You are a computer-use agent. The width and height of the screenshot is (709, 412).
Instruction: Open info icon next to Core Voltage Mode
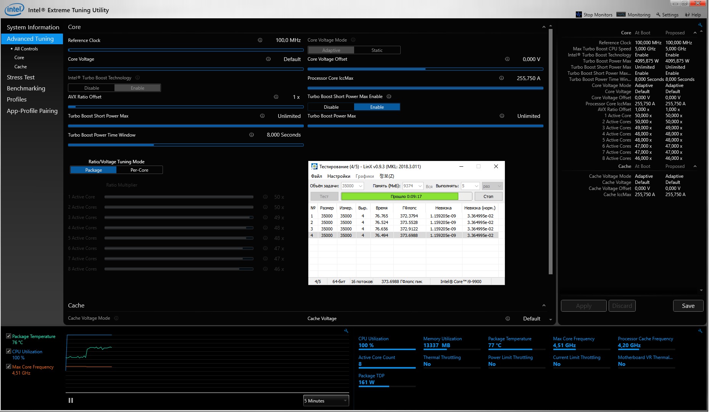[x=353, y=40]
